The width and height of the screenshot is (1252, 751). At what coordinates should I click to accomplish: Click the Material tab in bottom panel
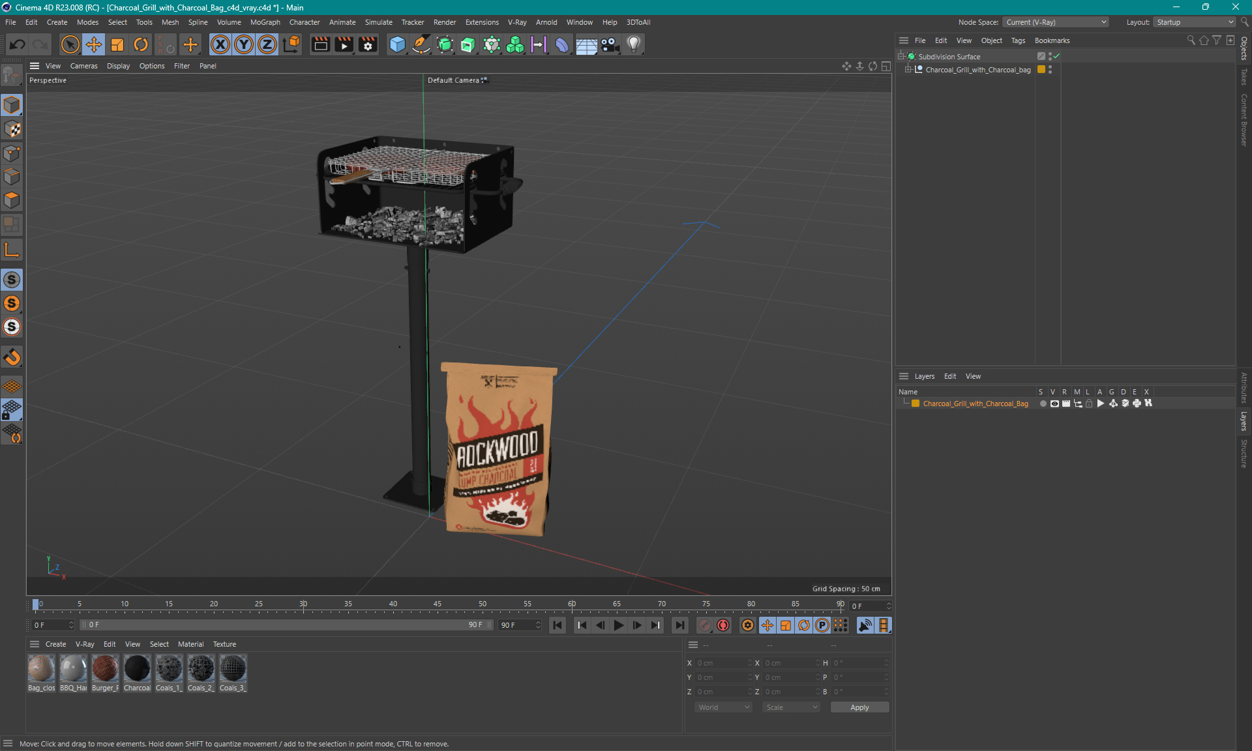190,643
